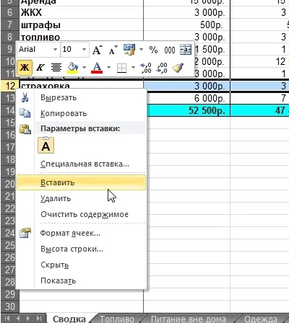This screenshot has width=289, height=323.
Task: Switch to Одежда sheet tab
Action: point(261,319)
